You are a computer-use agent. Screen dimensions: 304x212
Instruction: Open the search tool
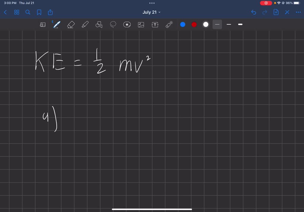28,12
